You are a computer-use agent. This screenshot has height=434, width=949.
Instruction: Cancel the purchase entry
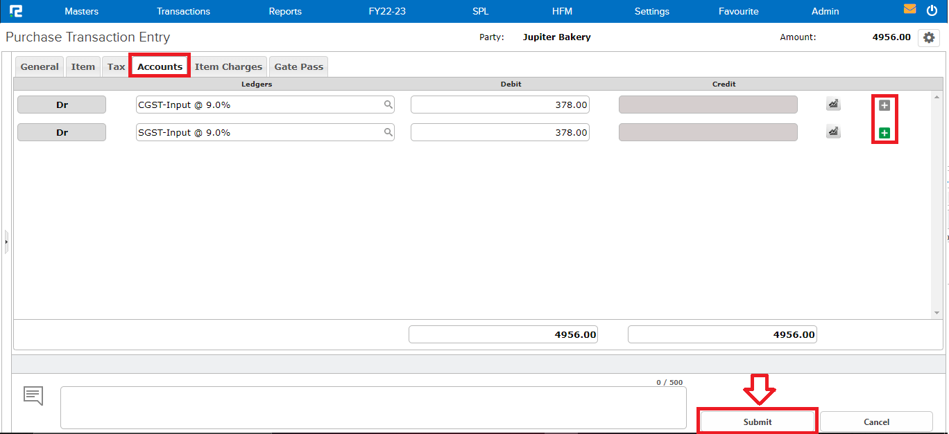pyautogui.click(x=876, y=422)
